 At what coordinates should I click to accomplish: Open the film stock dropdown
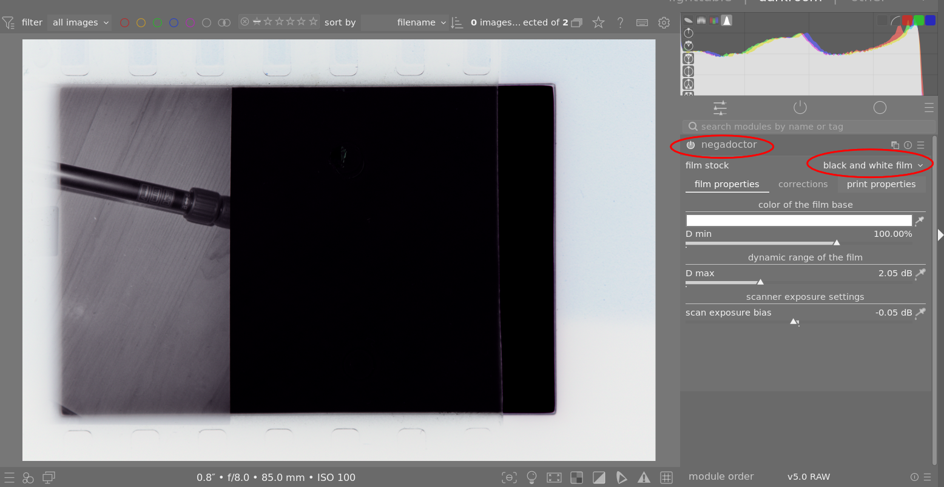872,165
